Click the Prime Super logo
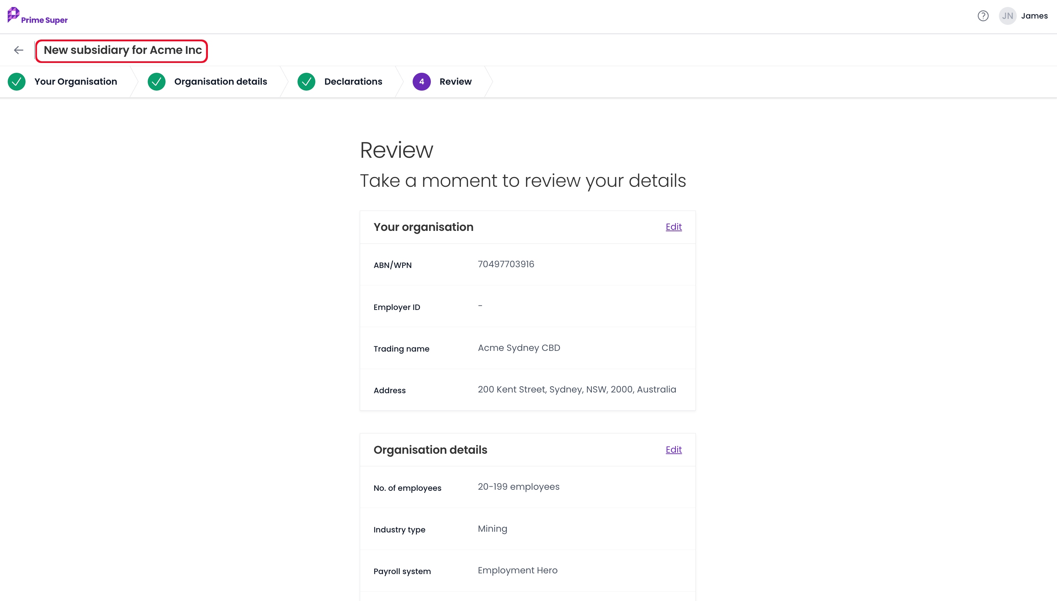1057x601 pixels. click(x=37, y=16)
